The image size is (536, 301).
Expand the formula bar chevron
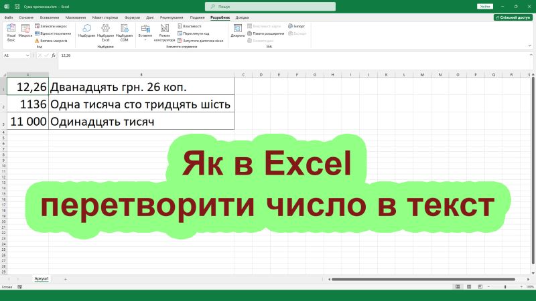(x=531, y=55)
